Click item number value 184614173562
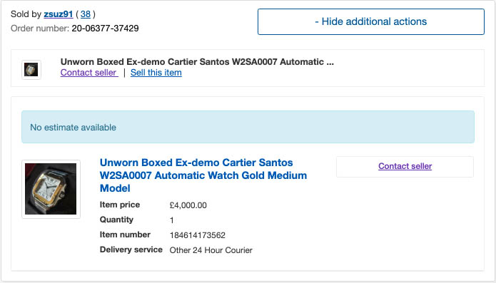Image resolution: width=496 pixels, height=283 pixels. pyautogui.click(x=198, y=235)
